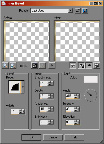
Task: Confirm with the OK button
Action: (x=31, y=137)
